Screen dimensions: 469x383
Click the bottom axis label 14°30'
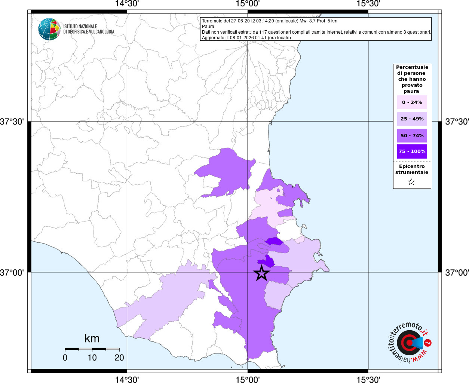[127, 380]
